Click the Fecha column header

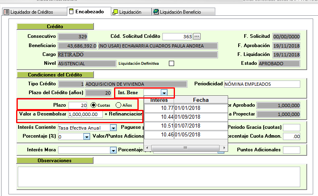click(201, 100)
